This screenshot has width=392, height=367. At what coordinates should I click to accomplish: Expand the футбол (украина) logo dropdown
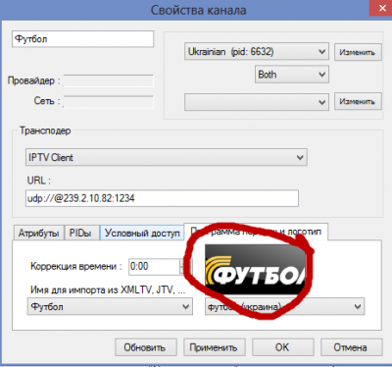coord(284,306)
